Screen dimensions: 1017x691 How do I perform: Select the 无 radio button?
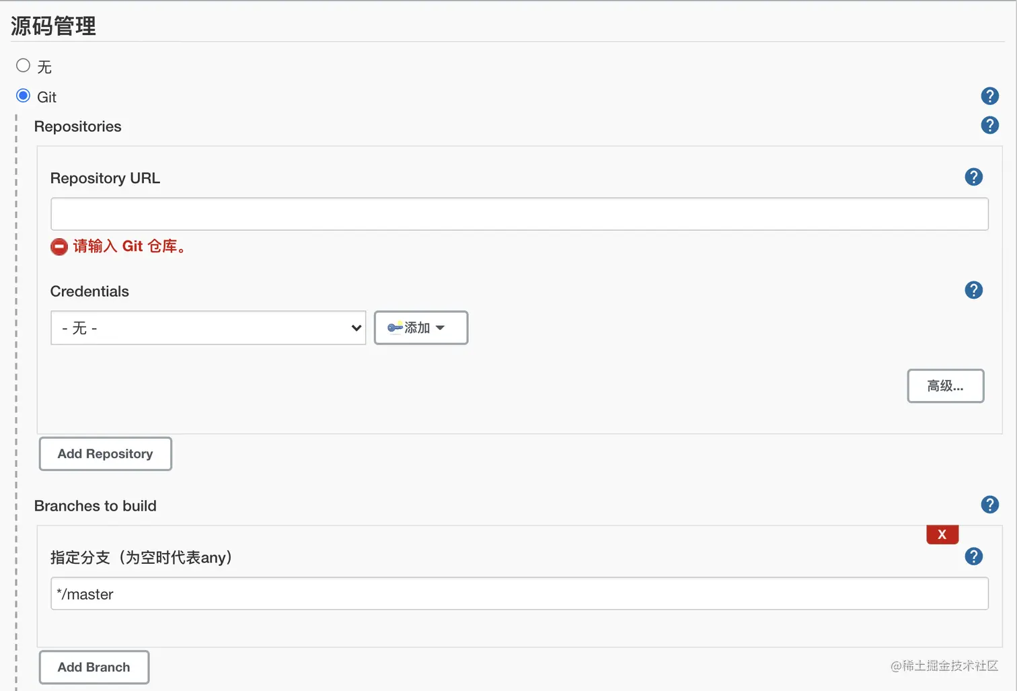click(24, 65)
